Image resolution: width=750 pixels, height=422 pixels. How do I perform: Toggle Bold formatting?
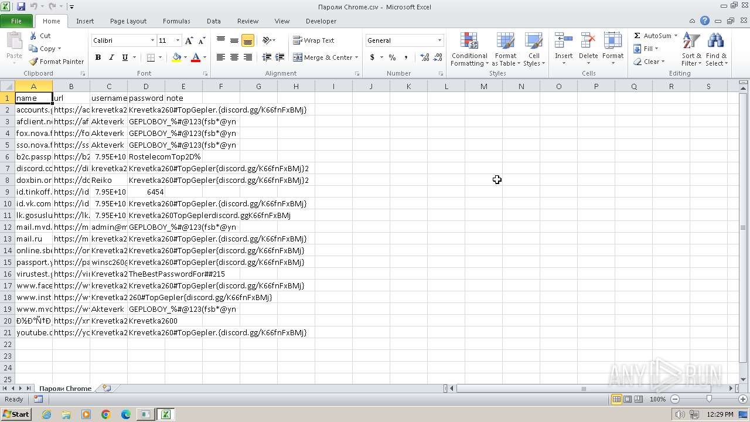point(98,57)
